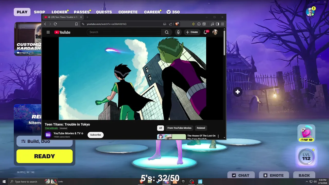
Task: Invite a player with the plus icon
Action: pyautogui.click(x=237, y=92)
